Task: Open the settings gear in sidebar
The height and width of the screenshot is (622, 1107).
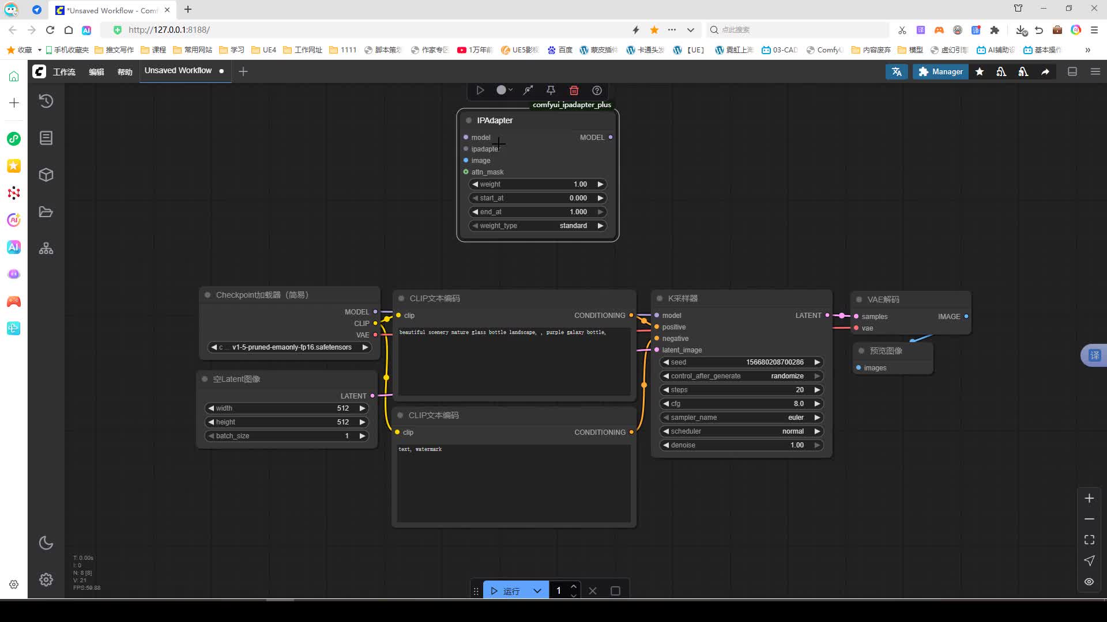Action: pyautogui.click(x=46, y=579)
